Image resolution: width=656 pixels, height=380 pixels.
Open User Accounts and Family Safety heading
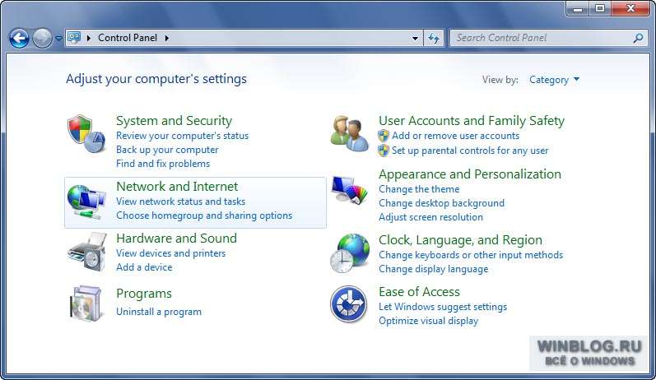pyautogui.click(x=472, y=120)
